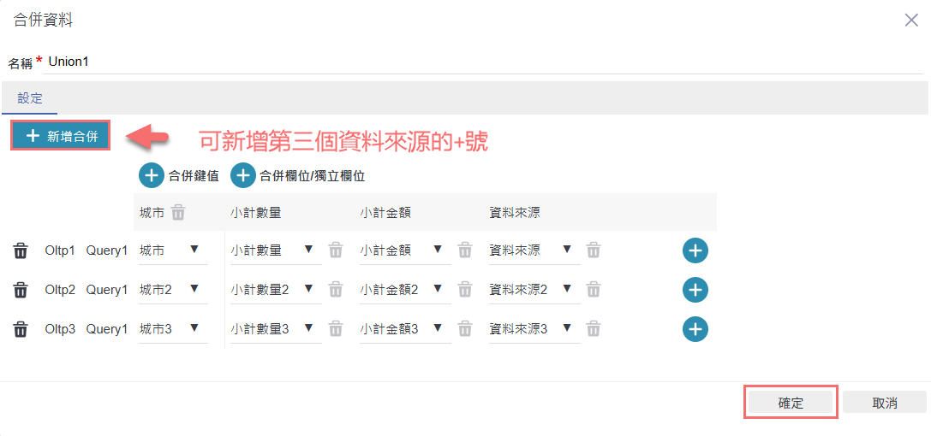Image resolution: width=931 pixels, height=436 pixels.
Task: Delete the Oltp1 Query1 row with trash icon
Action: click(x=21, y=250)
